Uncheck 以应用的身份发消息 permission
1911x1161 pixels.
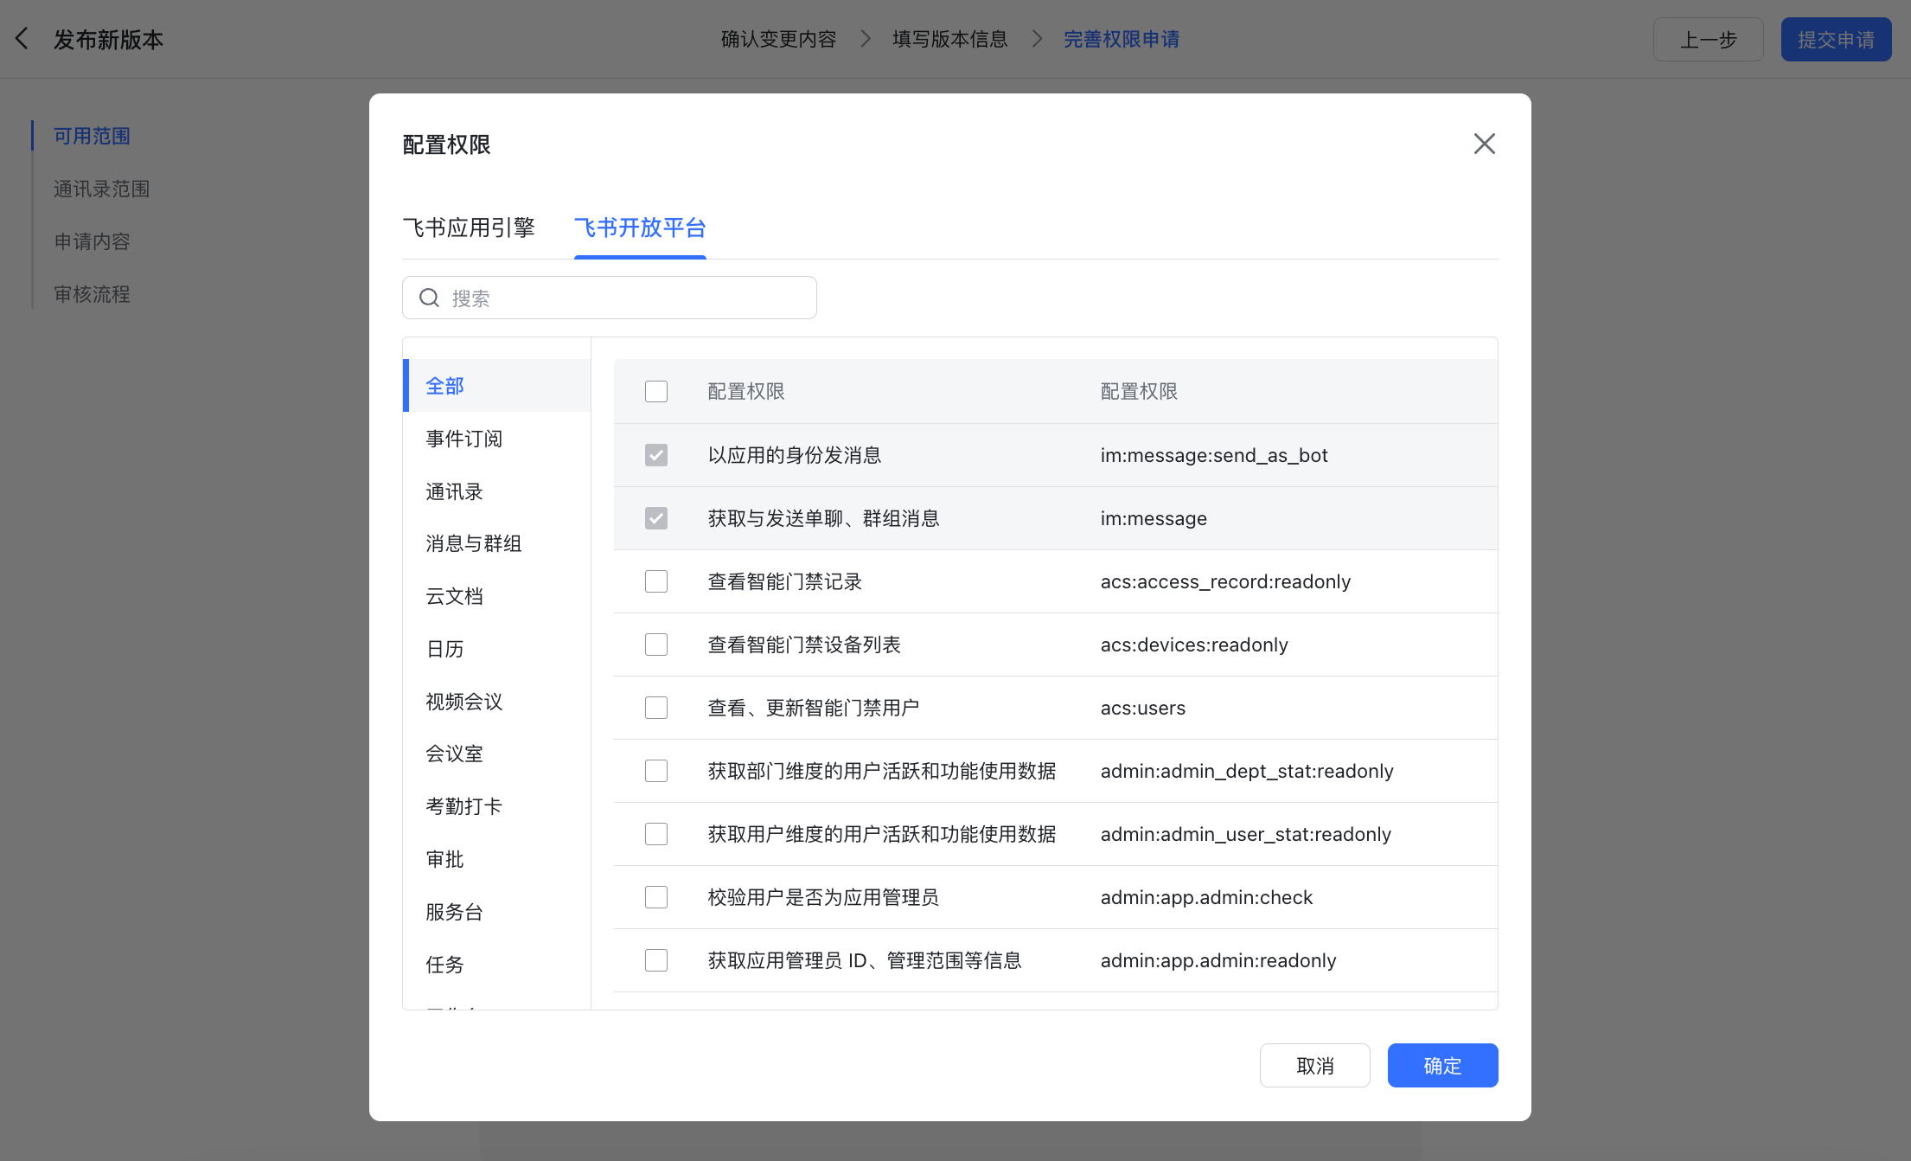click(x=656, y=455)
